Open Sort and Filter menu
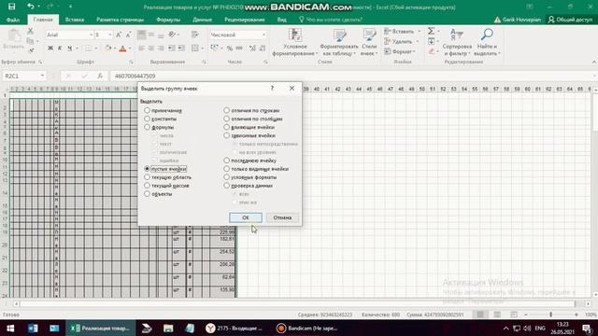Image resolution: width=598 pixels, height=336 pixels. (x=457, y=42)
